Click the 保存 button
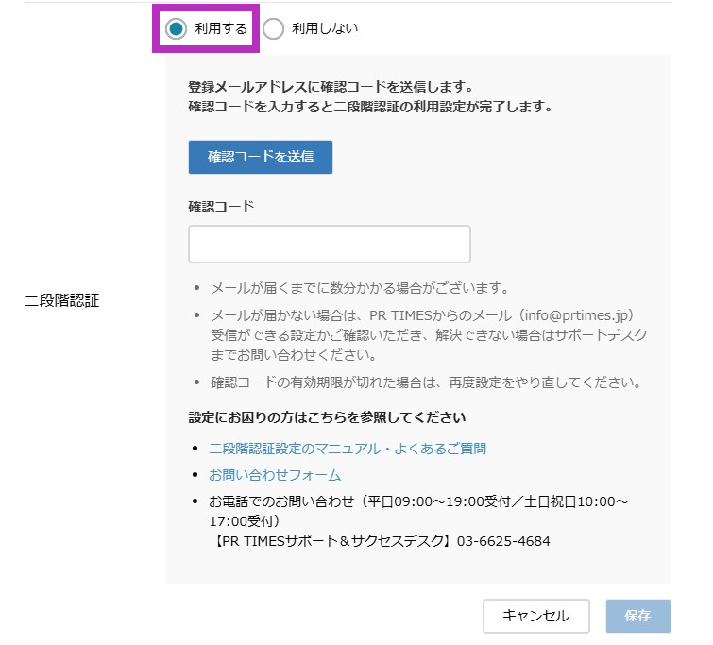Viewport: 713px width, 645px height. (637, 616)
